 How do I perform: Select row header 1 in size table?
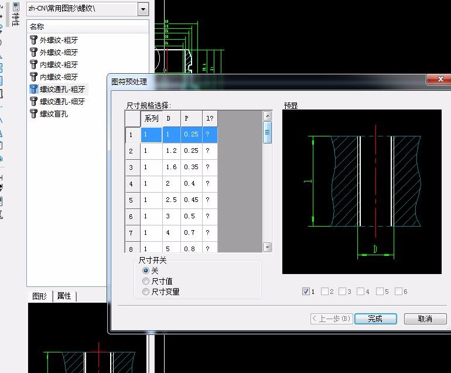tap(132, 135)
